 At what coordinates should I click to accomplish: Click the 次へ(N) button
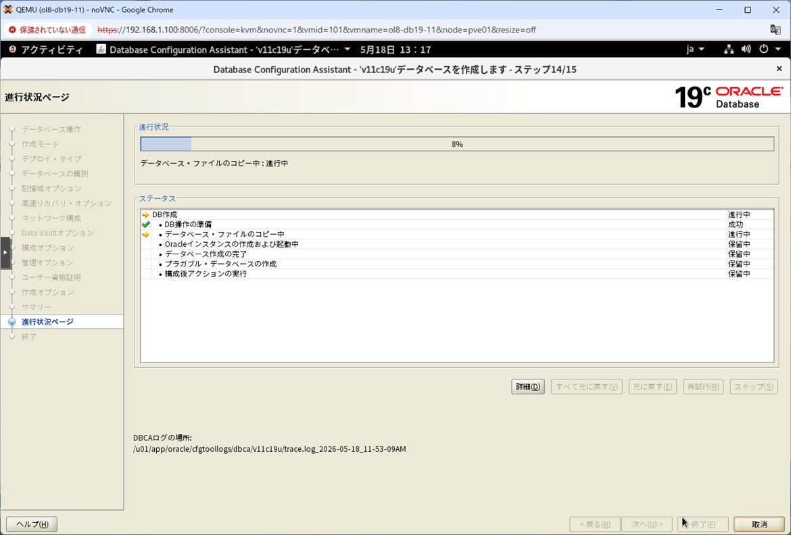[648, 524]
